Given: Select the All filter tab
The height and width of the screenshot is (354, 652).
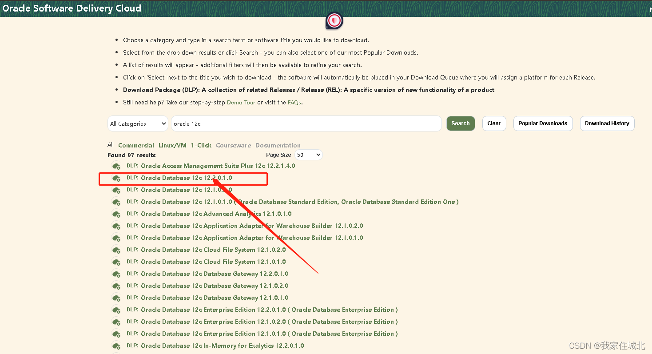Looking at the screenshot, I should tap(111, 145).
